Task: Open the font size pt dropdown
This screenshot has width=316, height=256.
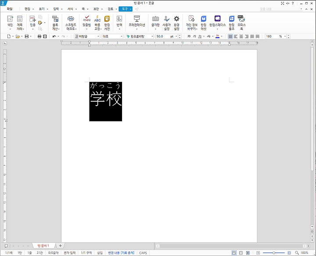Action: (176, 36)
